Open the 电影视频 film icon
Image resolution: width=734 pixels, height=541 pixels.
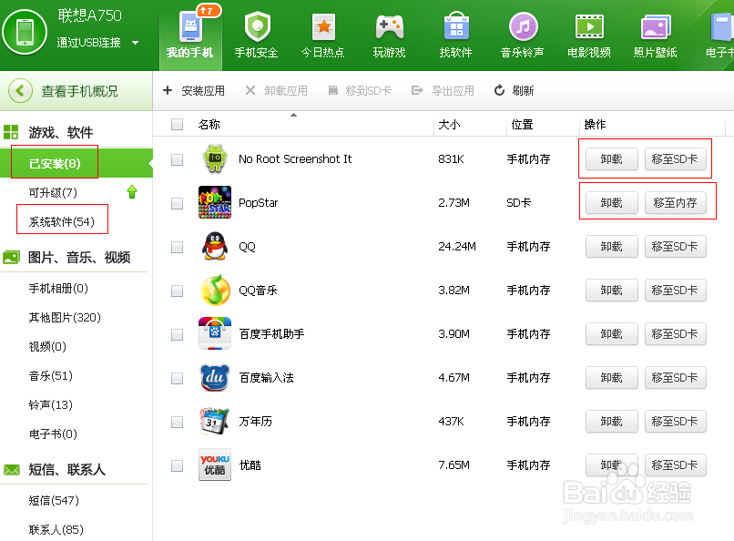(589, 26)
